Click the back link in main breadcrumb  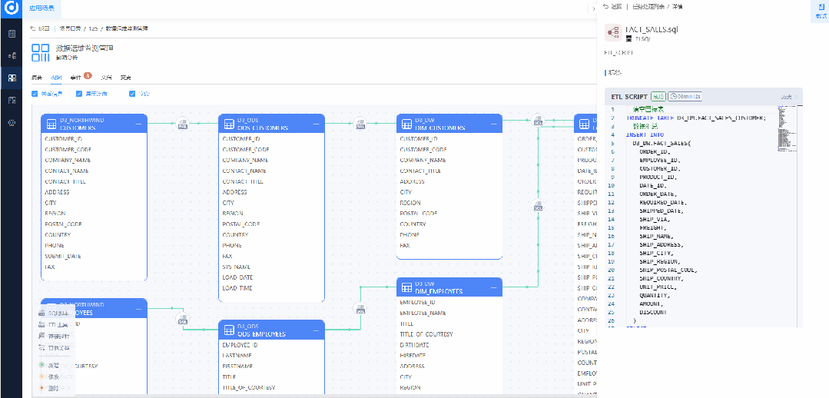click(39, 28)
